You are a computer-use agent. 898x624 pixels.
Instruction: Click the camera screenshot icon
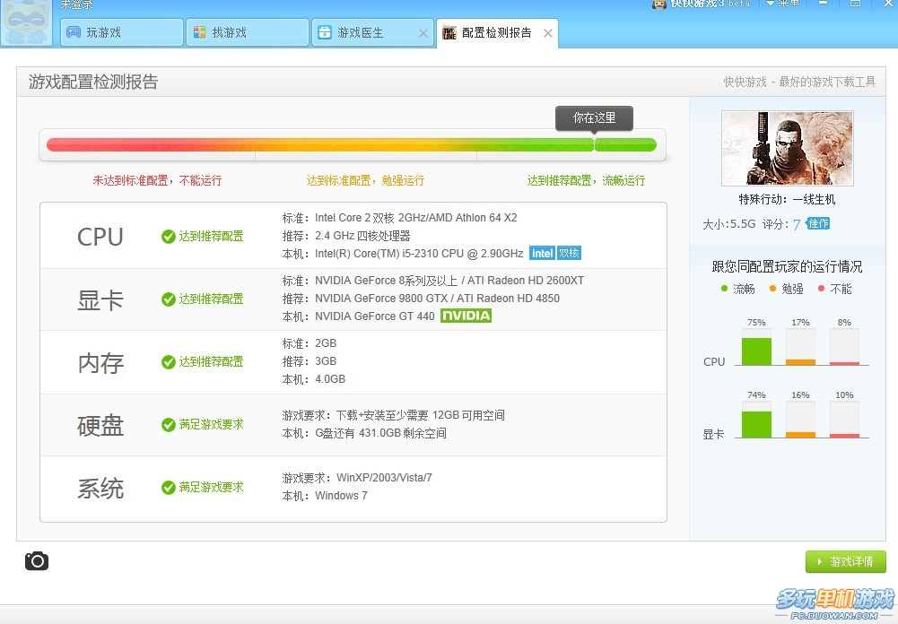tap(37, 561)
